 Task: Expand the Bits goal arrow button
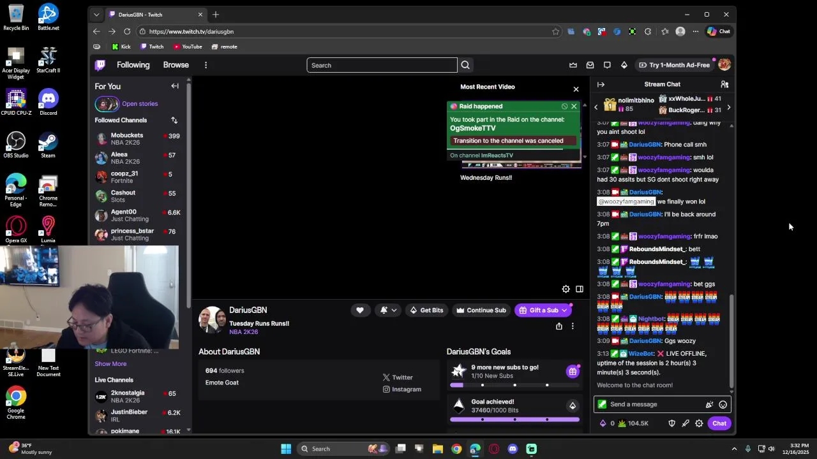click(x=573, y=406)
